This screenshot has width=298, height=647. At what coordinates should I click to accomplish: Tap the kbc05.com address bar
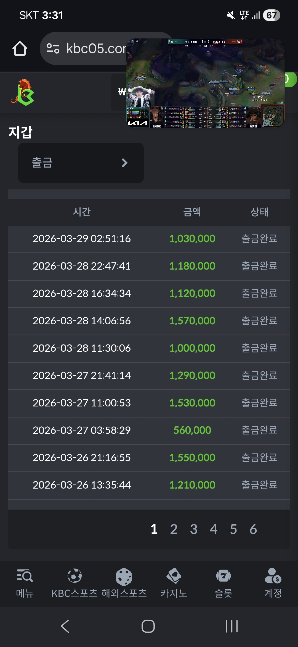[91, 49]
